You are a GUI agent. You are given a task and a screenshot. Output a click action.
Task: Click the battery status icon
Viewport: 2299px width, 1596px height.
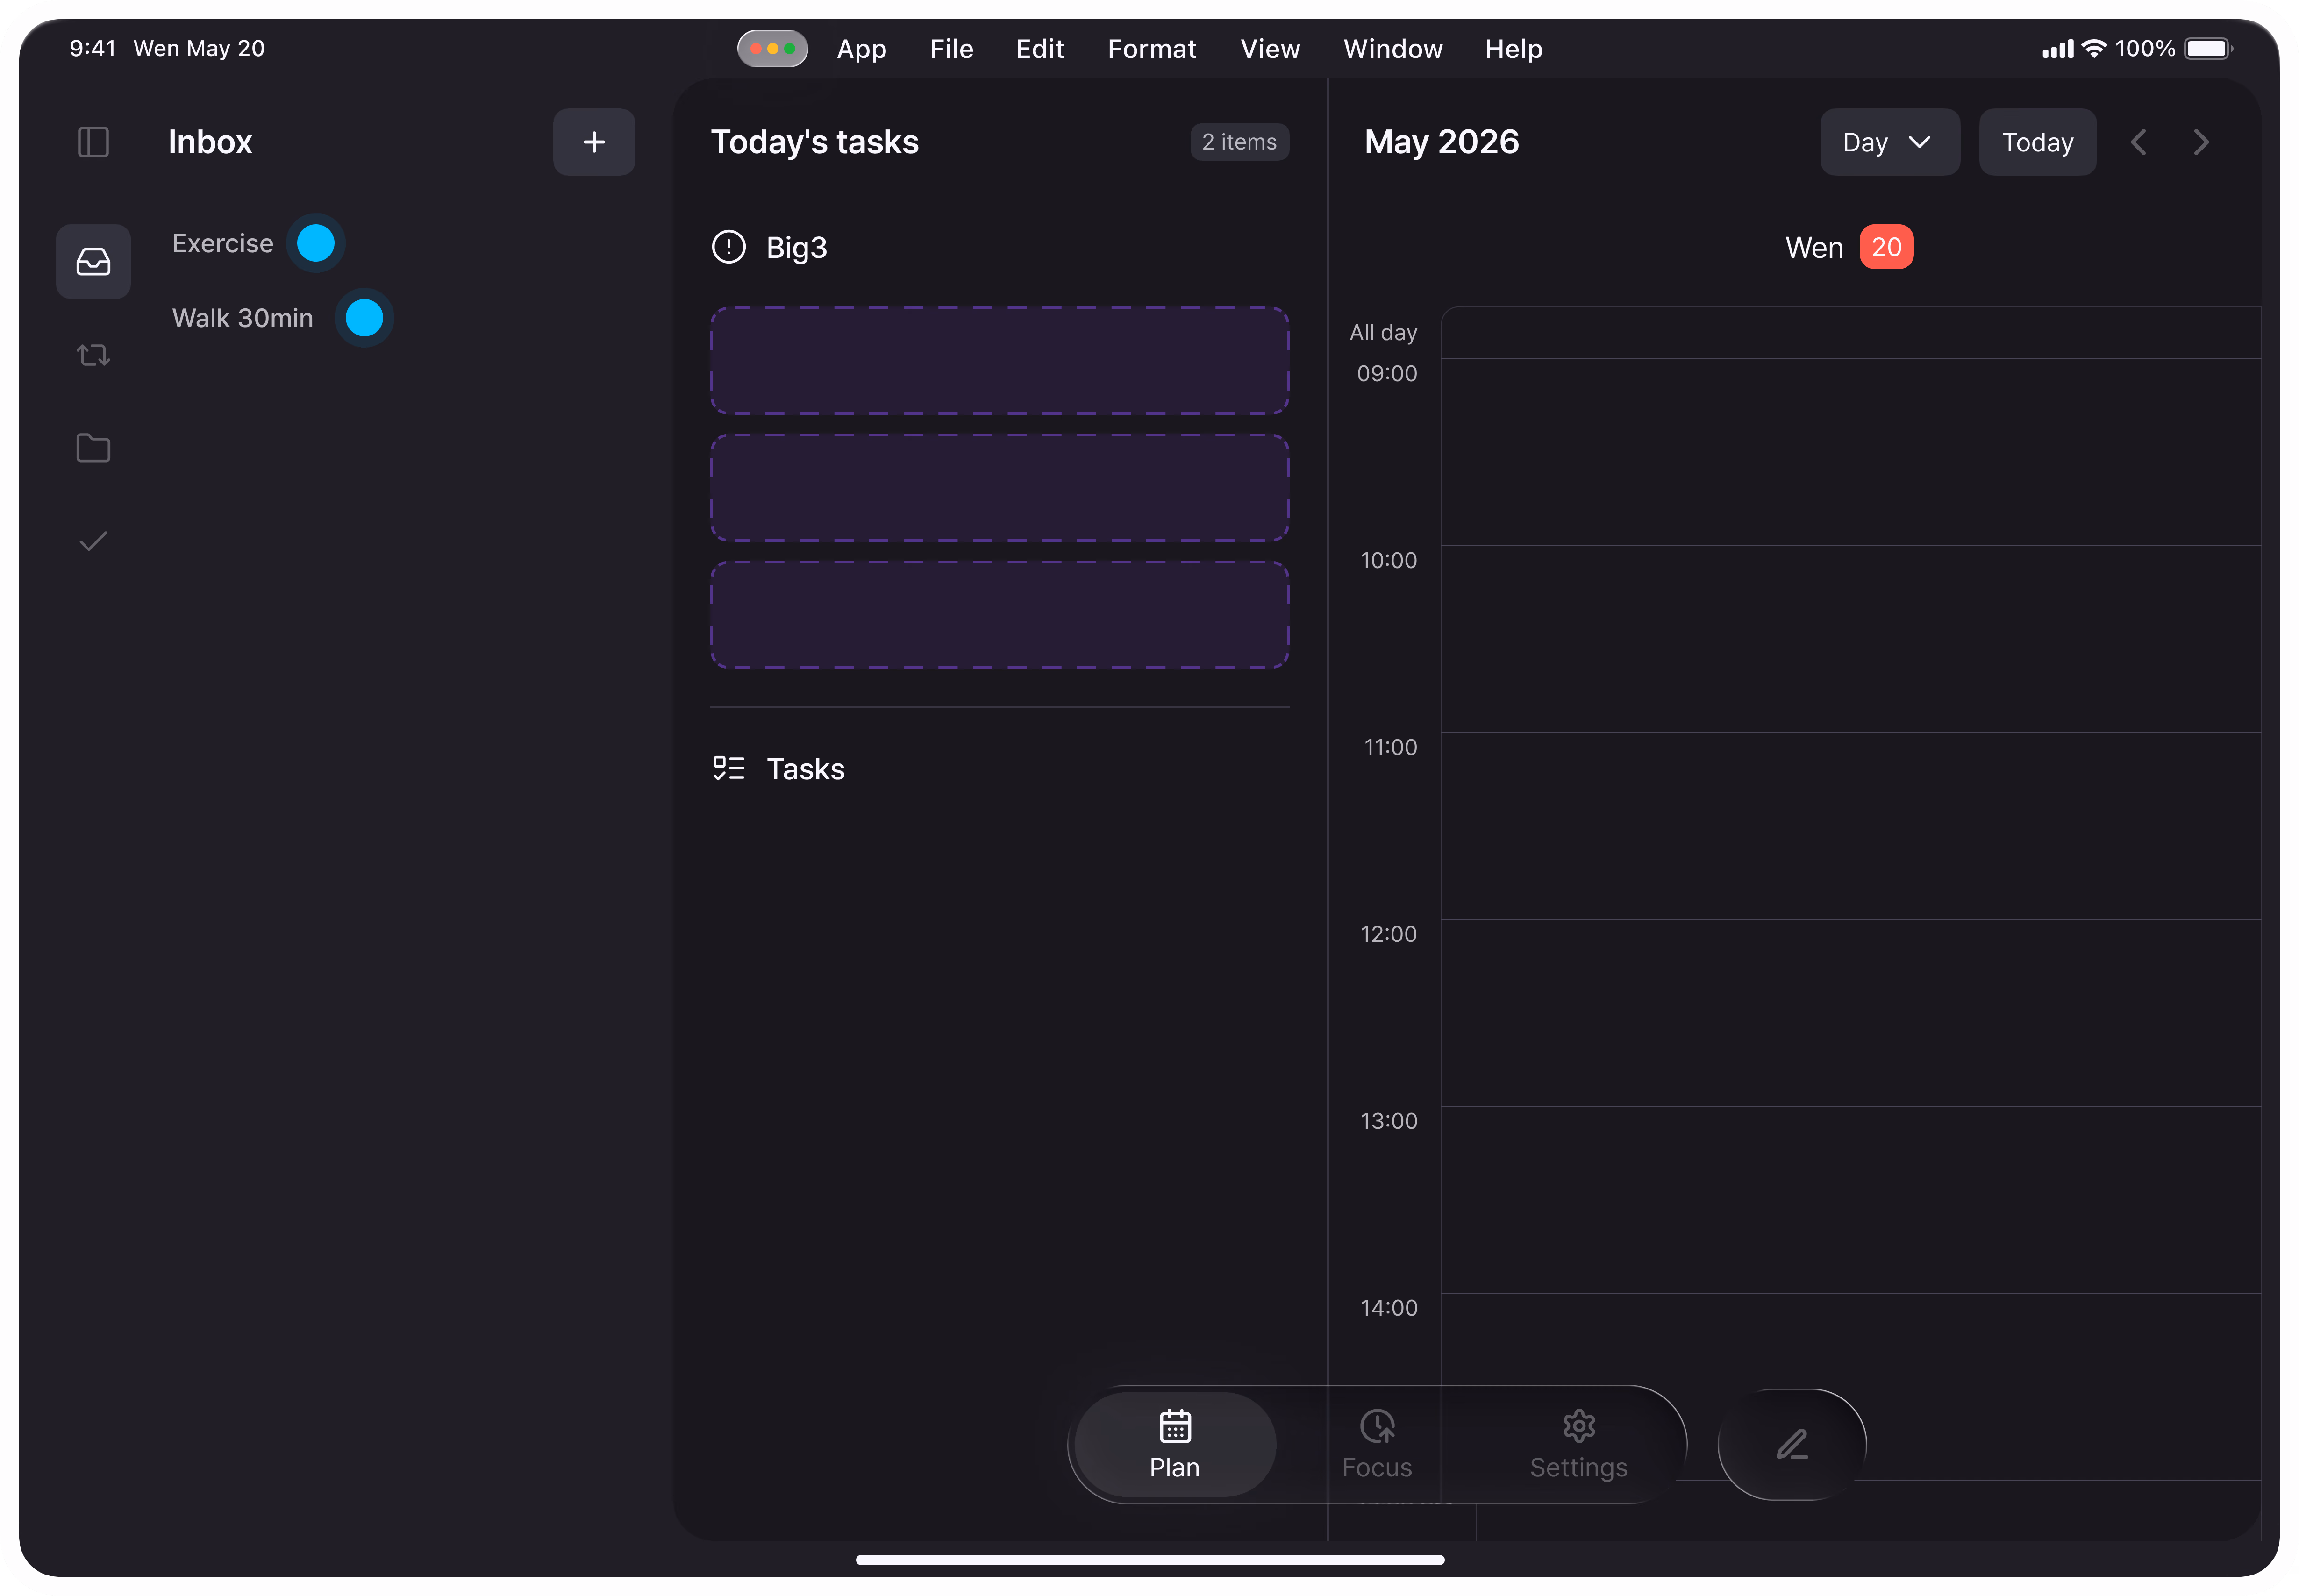pos(2207,48)
